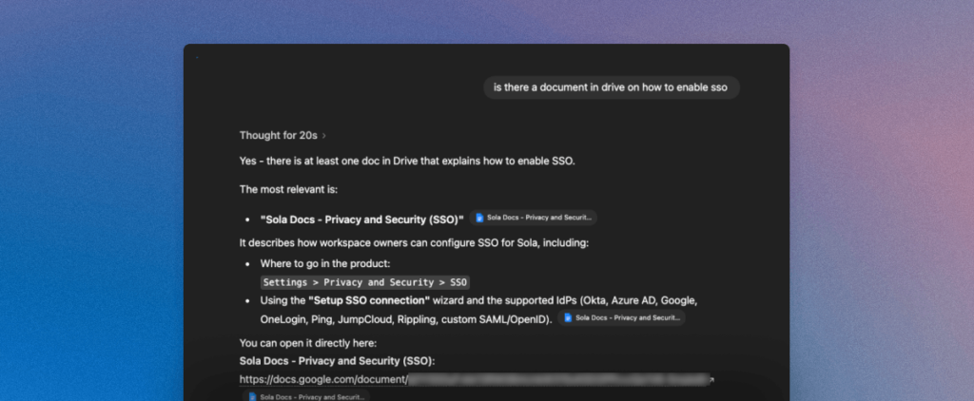
Task: Open the docs.google.com document link
Action: click(323, 380)
